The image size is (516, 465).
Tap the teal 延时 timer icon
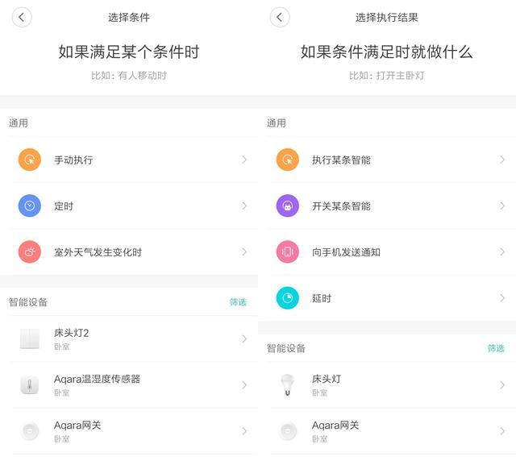click(x=288, y=298)
